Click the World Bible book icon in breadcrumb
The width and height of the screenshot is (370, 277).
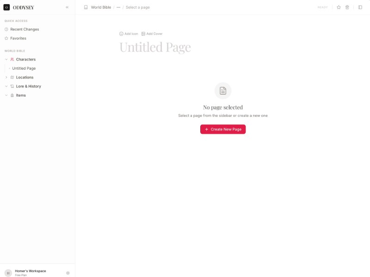[85, 7]
